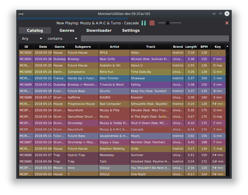Image resolution: width=248 pixels, height=195 pixels.
Task: Click the volume slider knob
Action: pos(167,23)
